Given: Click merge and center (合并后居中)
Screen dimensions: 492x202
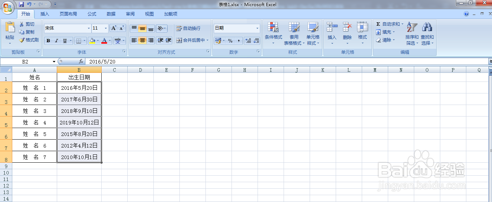Looking at the screenshot, I should point(190,40).
